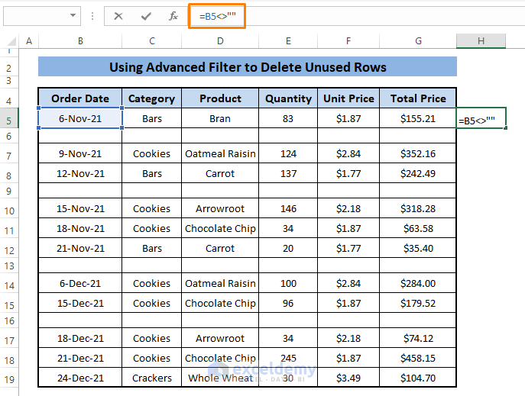Select the date cell 15-Nov-21
The width and height of the screenshot is (525, 396).
click(x=80, y=208)
